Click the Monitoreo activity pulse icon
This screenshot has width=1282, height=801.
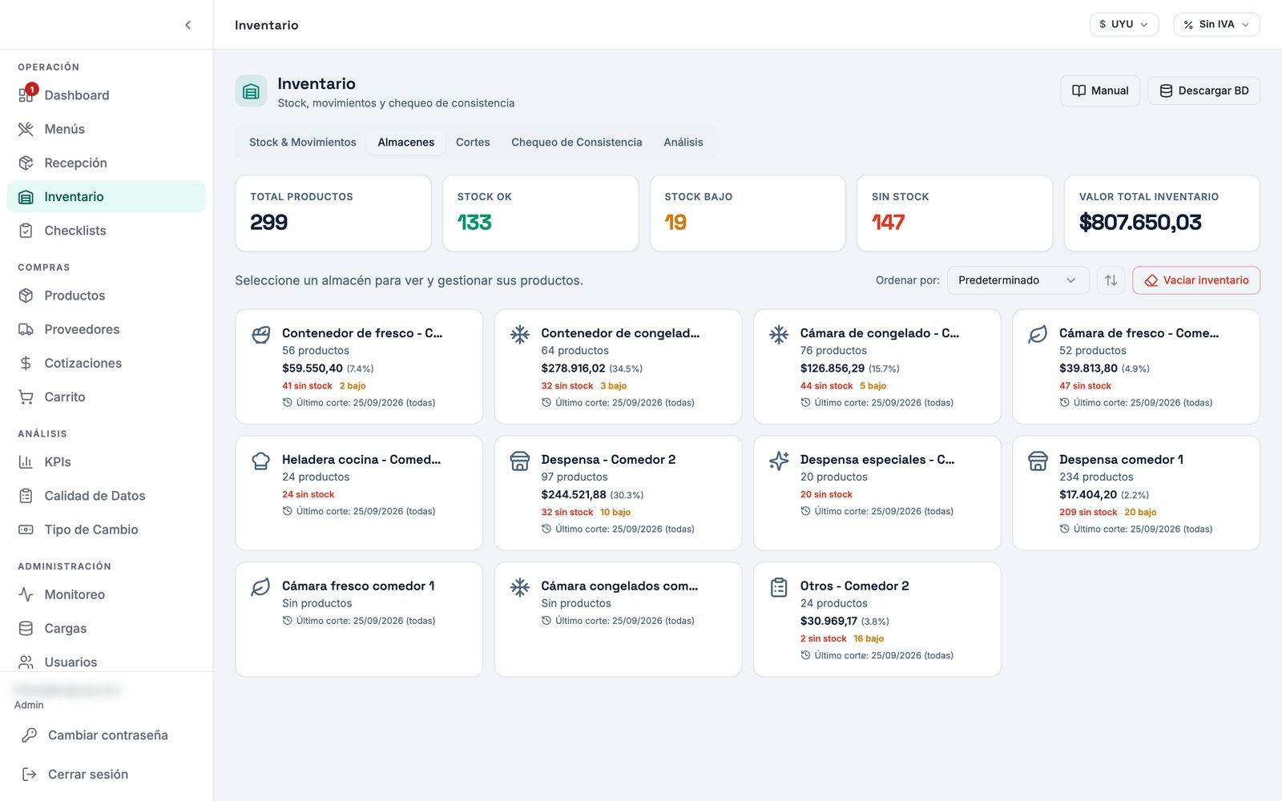coord(26,594)
